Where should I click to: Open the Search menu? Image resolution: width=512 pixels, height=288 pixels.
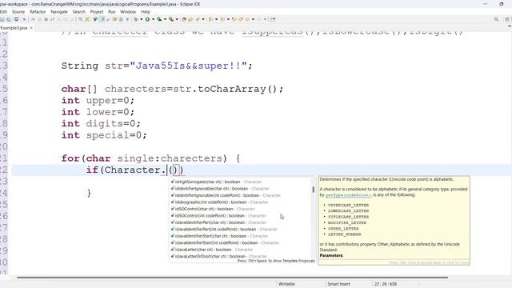click(x=78, y=12)
